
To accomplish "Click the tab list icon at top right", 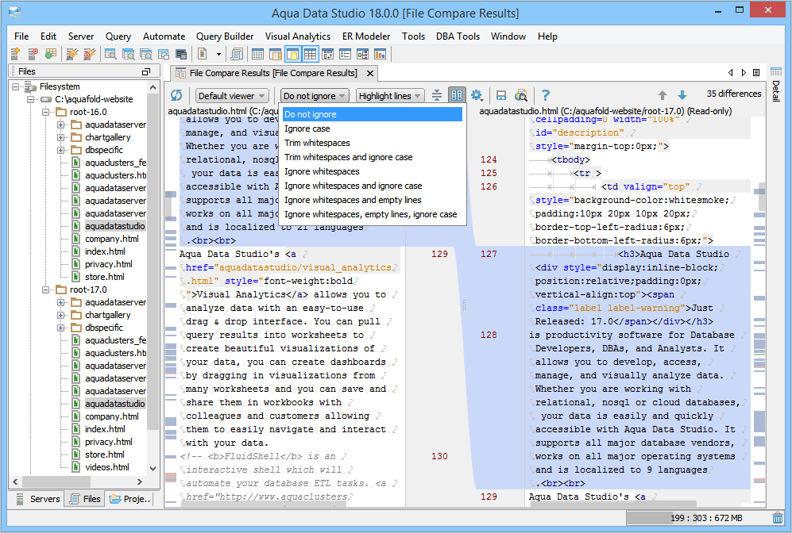I will pos(756,73).
